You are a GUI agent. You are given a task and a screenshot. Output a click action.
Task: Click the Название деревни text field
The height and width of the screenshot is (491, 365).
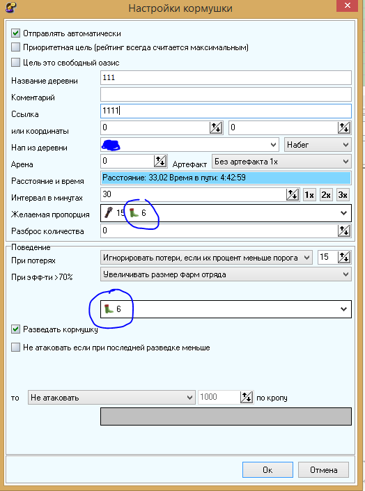coord(226,78)
